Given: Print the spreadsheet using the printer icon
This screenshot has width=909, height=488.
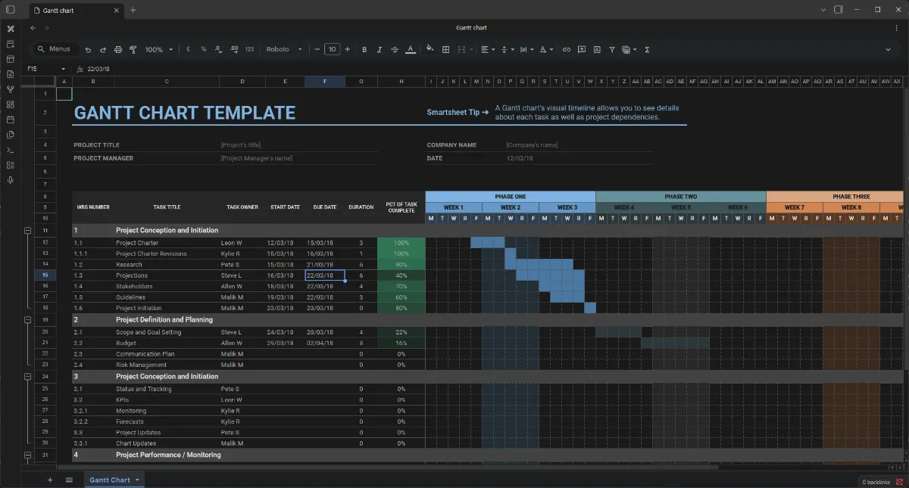Looking at the screenshot, I should 118,49.
